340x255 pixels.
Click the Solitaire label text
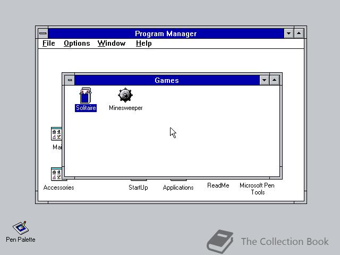pyautogui.click(x=86, y=108)
